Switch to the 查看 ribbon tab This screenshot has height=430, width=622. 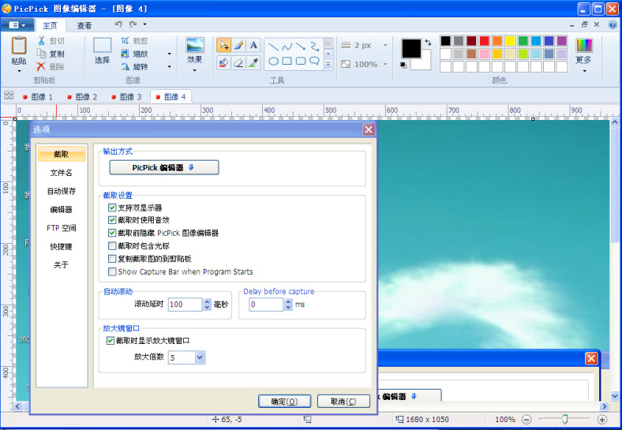click(x=84, y=25)
